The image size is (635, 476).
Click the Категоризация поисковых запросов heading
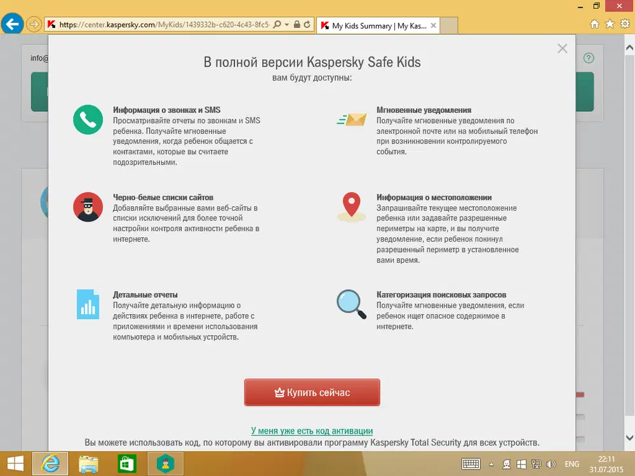[x=441, y=294]
